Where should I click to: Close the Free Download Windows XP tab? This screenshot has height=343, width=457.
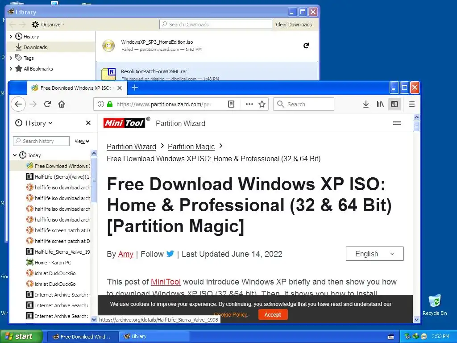click(120, 88)
